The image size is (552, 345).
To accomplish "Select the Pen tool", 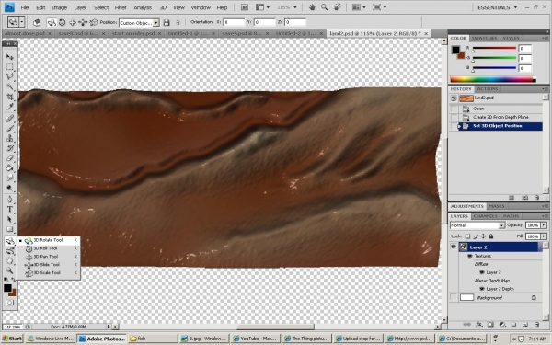I will [9, 200].
